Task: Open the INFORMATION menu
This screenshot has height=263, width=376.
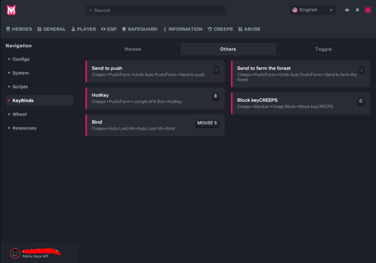Action: [183, 29]
